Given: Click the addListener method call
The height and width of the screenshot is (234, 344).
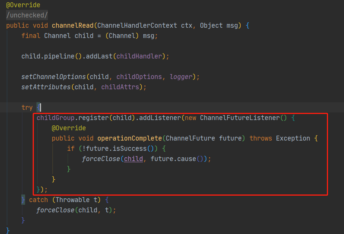Looking at the screenshot, I should tap(160, 118).
